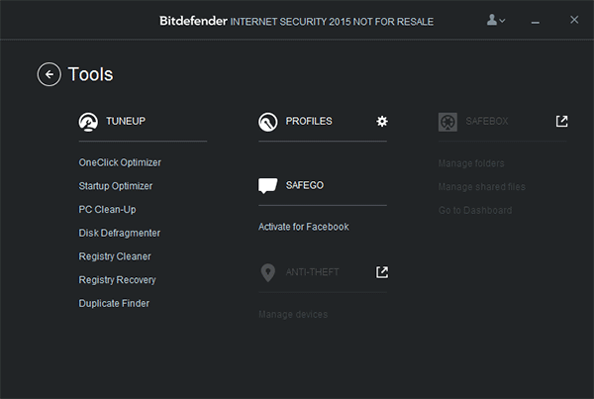Click the Manage devices link

coord(293,315)
